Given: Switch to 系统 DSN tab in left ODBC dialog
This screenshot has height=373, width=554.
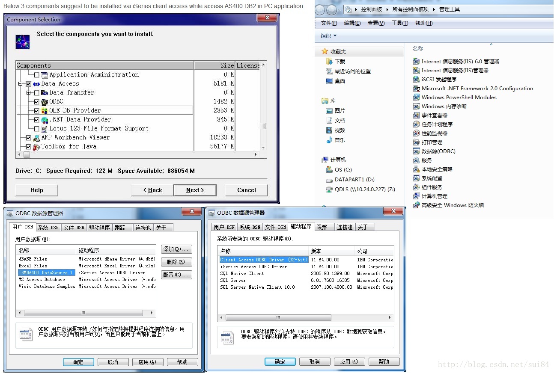Looking at the screenshot, I should pyautogui.click(x=48, y=228).
